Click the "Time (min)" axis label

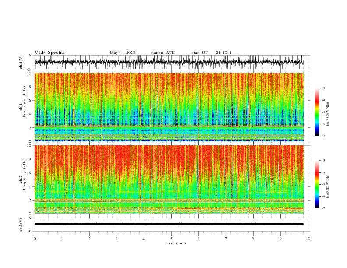pos(175,243)
